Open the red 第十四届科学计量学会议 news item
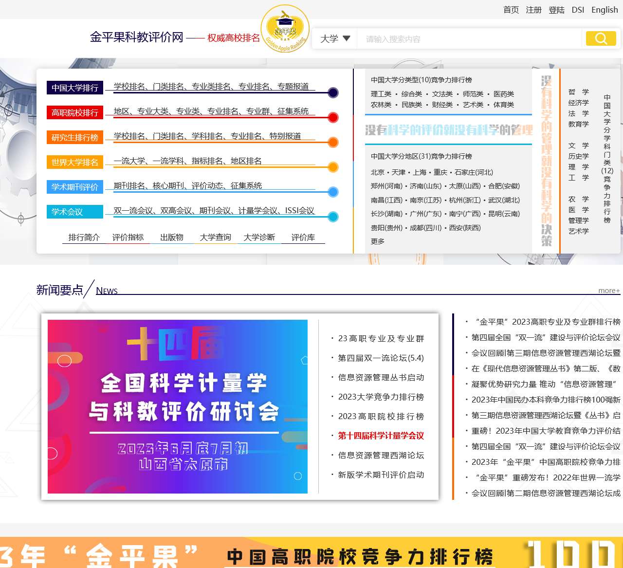The height and width of the screenshot is (568, 623). click(381, 436)
